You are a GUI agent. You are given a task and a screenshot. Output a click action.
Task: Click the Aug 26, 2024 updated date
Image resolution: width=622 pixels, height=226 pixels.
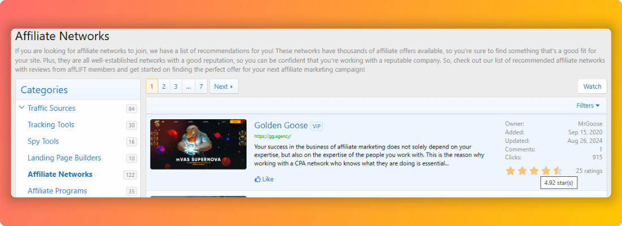pyautogui.click(x=585, y=141)
